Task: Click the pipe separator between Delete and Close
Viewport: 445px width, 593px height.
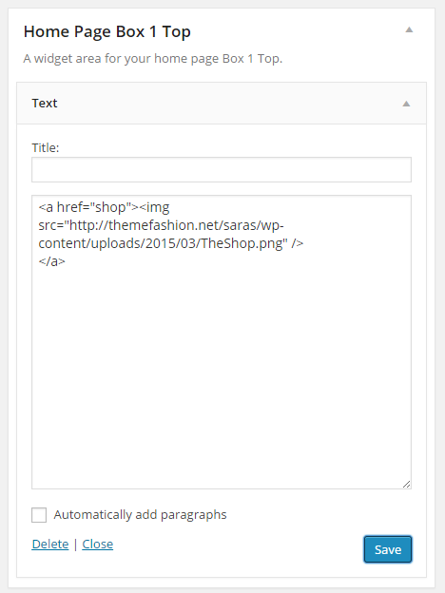Action: tap(75, 545)
